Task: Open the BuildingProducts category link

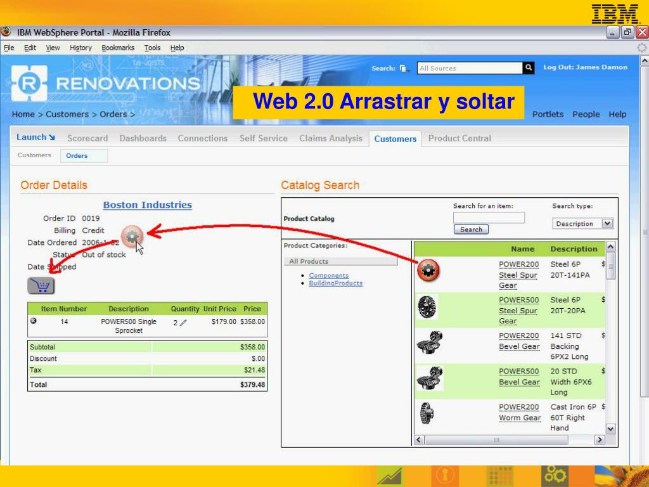Action: 336,283
